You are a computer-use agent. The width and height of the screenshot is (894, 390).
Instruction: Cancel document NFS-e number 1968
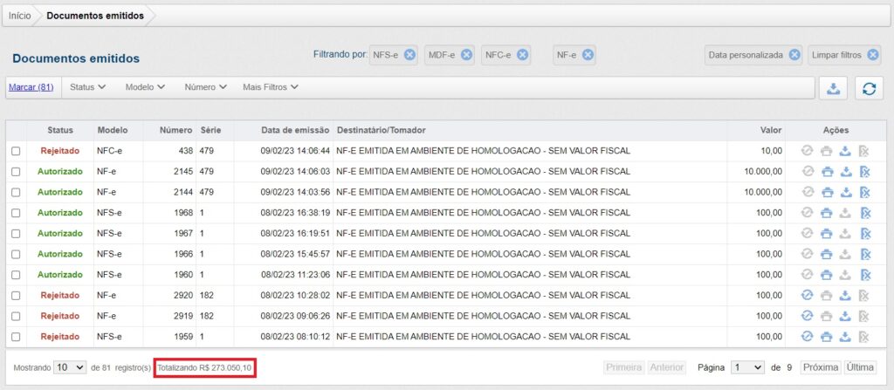click(864, 214)
